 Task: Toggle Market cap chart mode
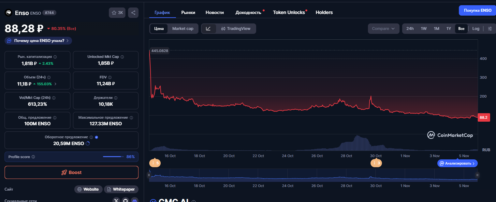182,29
